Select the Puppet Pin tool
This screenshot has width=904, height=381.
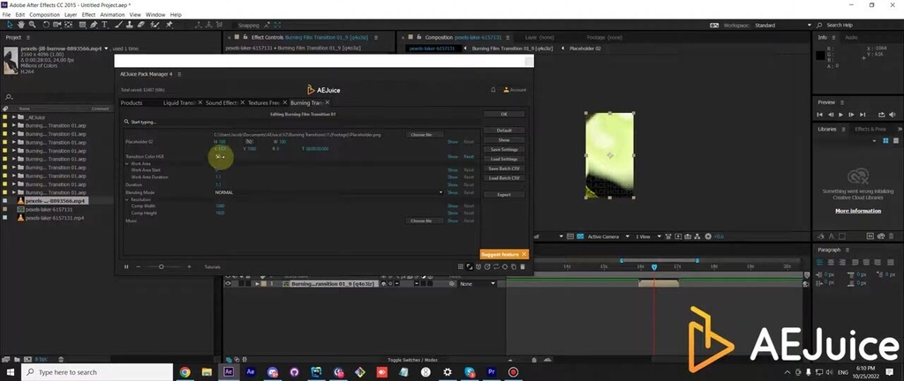[169, 25]
